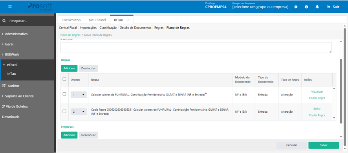Click Adicionar button under Regras
Image resolution: width=348 pixels, height=153 pixels.
[x=70, y=68]
